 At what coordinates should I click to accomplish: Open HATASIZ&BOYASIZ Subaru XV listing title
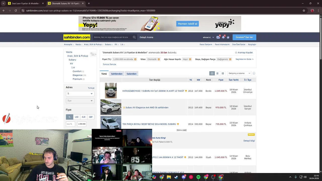pyautogui.click(x=153, y=91)
